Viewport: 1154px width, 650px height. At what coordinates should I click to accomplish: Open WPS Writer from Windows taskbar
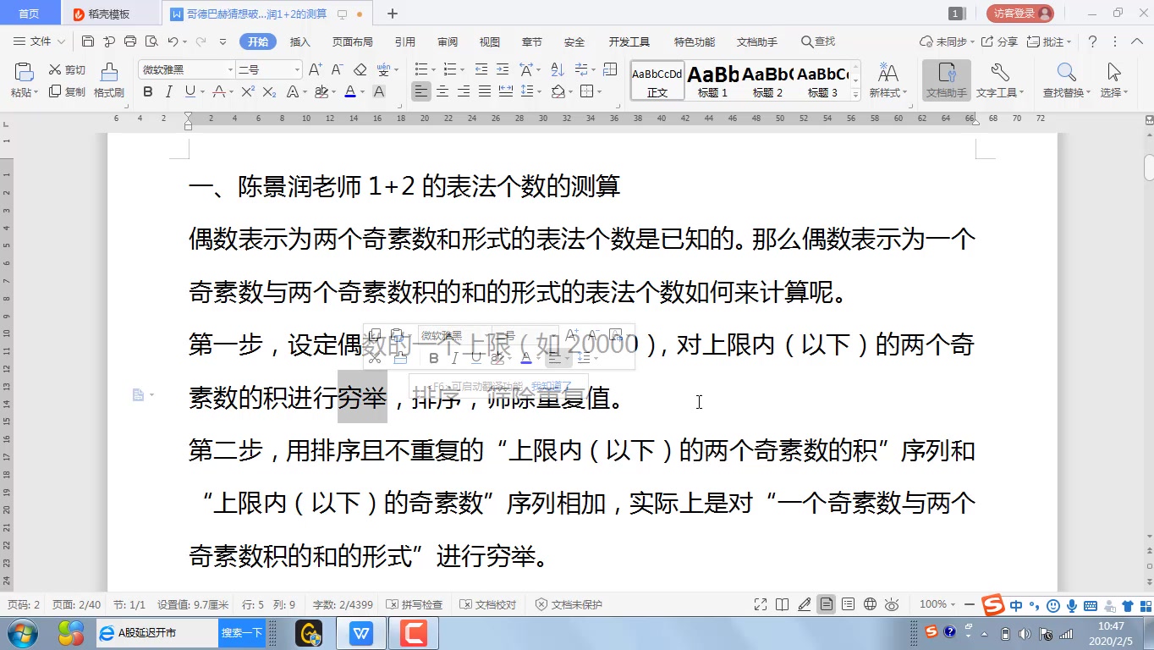(x=362, y=633)
